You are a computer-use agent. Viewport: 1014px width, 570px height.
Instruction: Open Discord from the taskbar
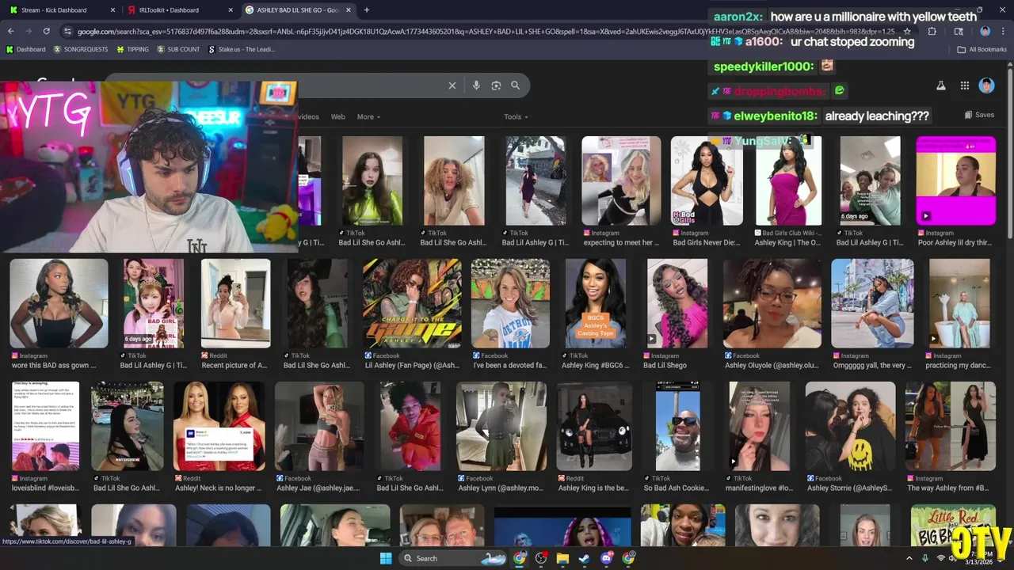coord(607,558)
